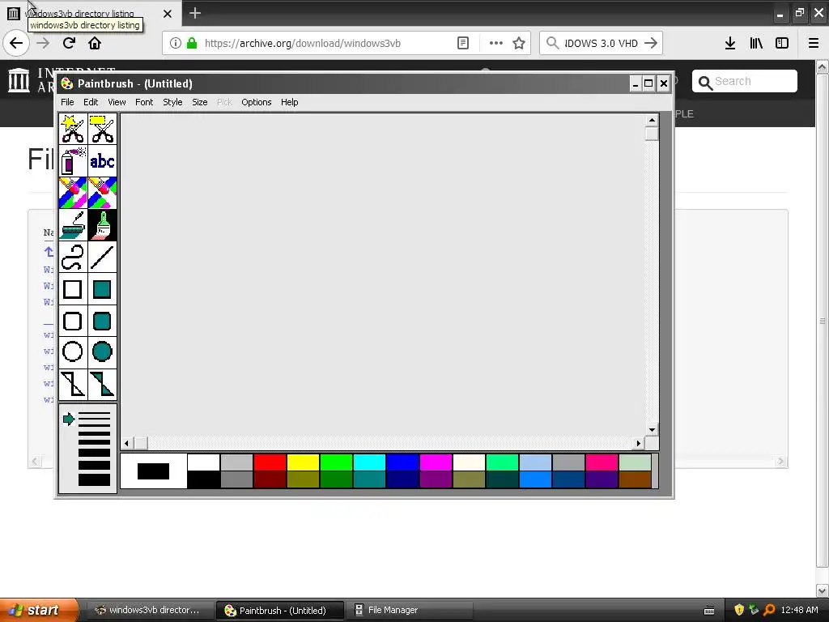Screen dimensions: 829x622
Task: Open a new Firefox tab
Action: (x=195, y=13)
